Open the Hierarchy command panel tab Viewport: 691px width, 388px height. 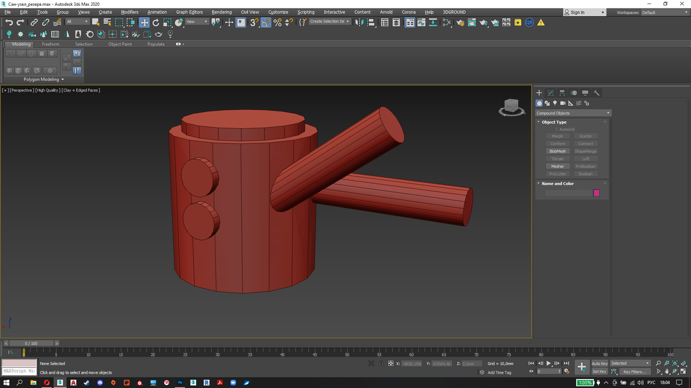[562, 93]
